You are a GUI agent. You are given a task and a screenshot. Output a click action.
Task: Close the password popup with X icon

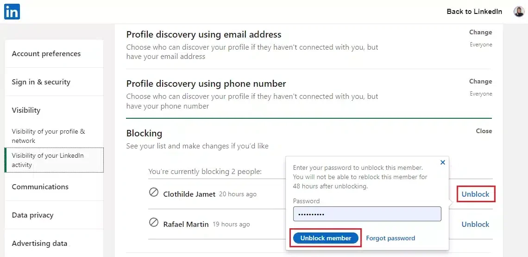443,162
